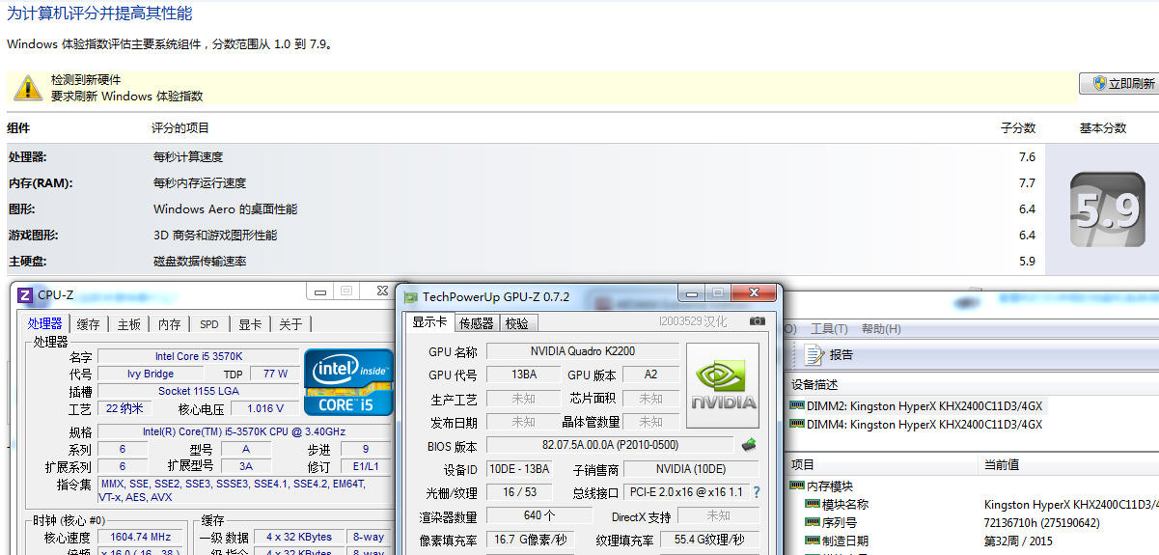The width and height of the screenshot is (1159, 555).
Task: Save the BIOS using the chip icon
Action: [x=749, y=445]
